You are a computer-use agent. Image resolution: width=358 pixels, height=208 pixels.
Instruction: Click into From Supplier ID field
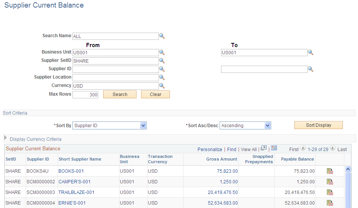[116, 69]
